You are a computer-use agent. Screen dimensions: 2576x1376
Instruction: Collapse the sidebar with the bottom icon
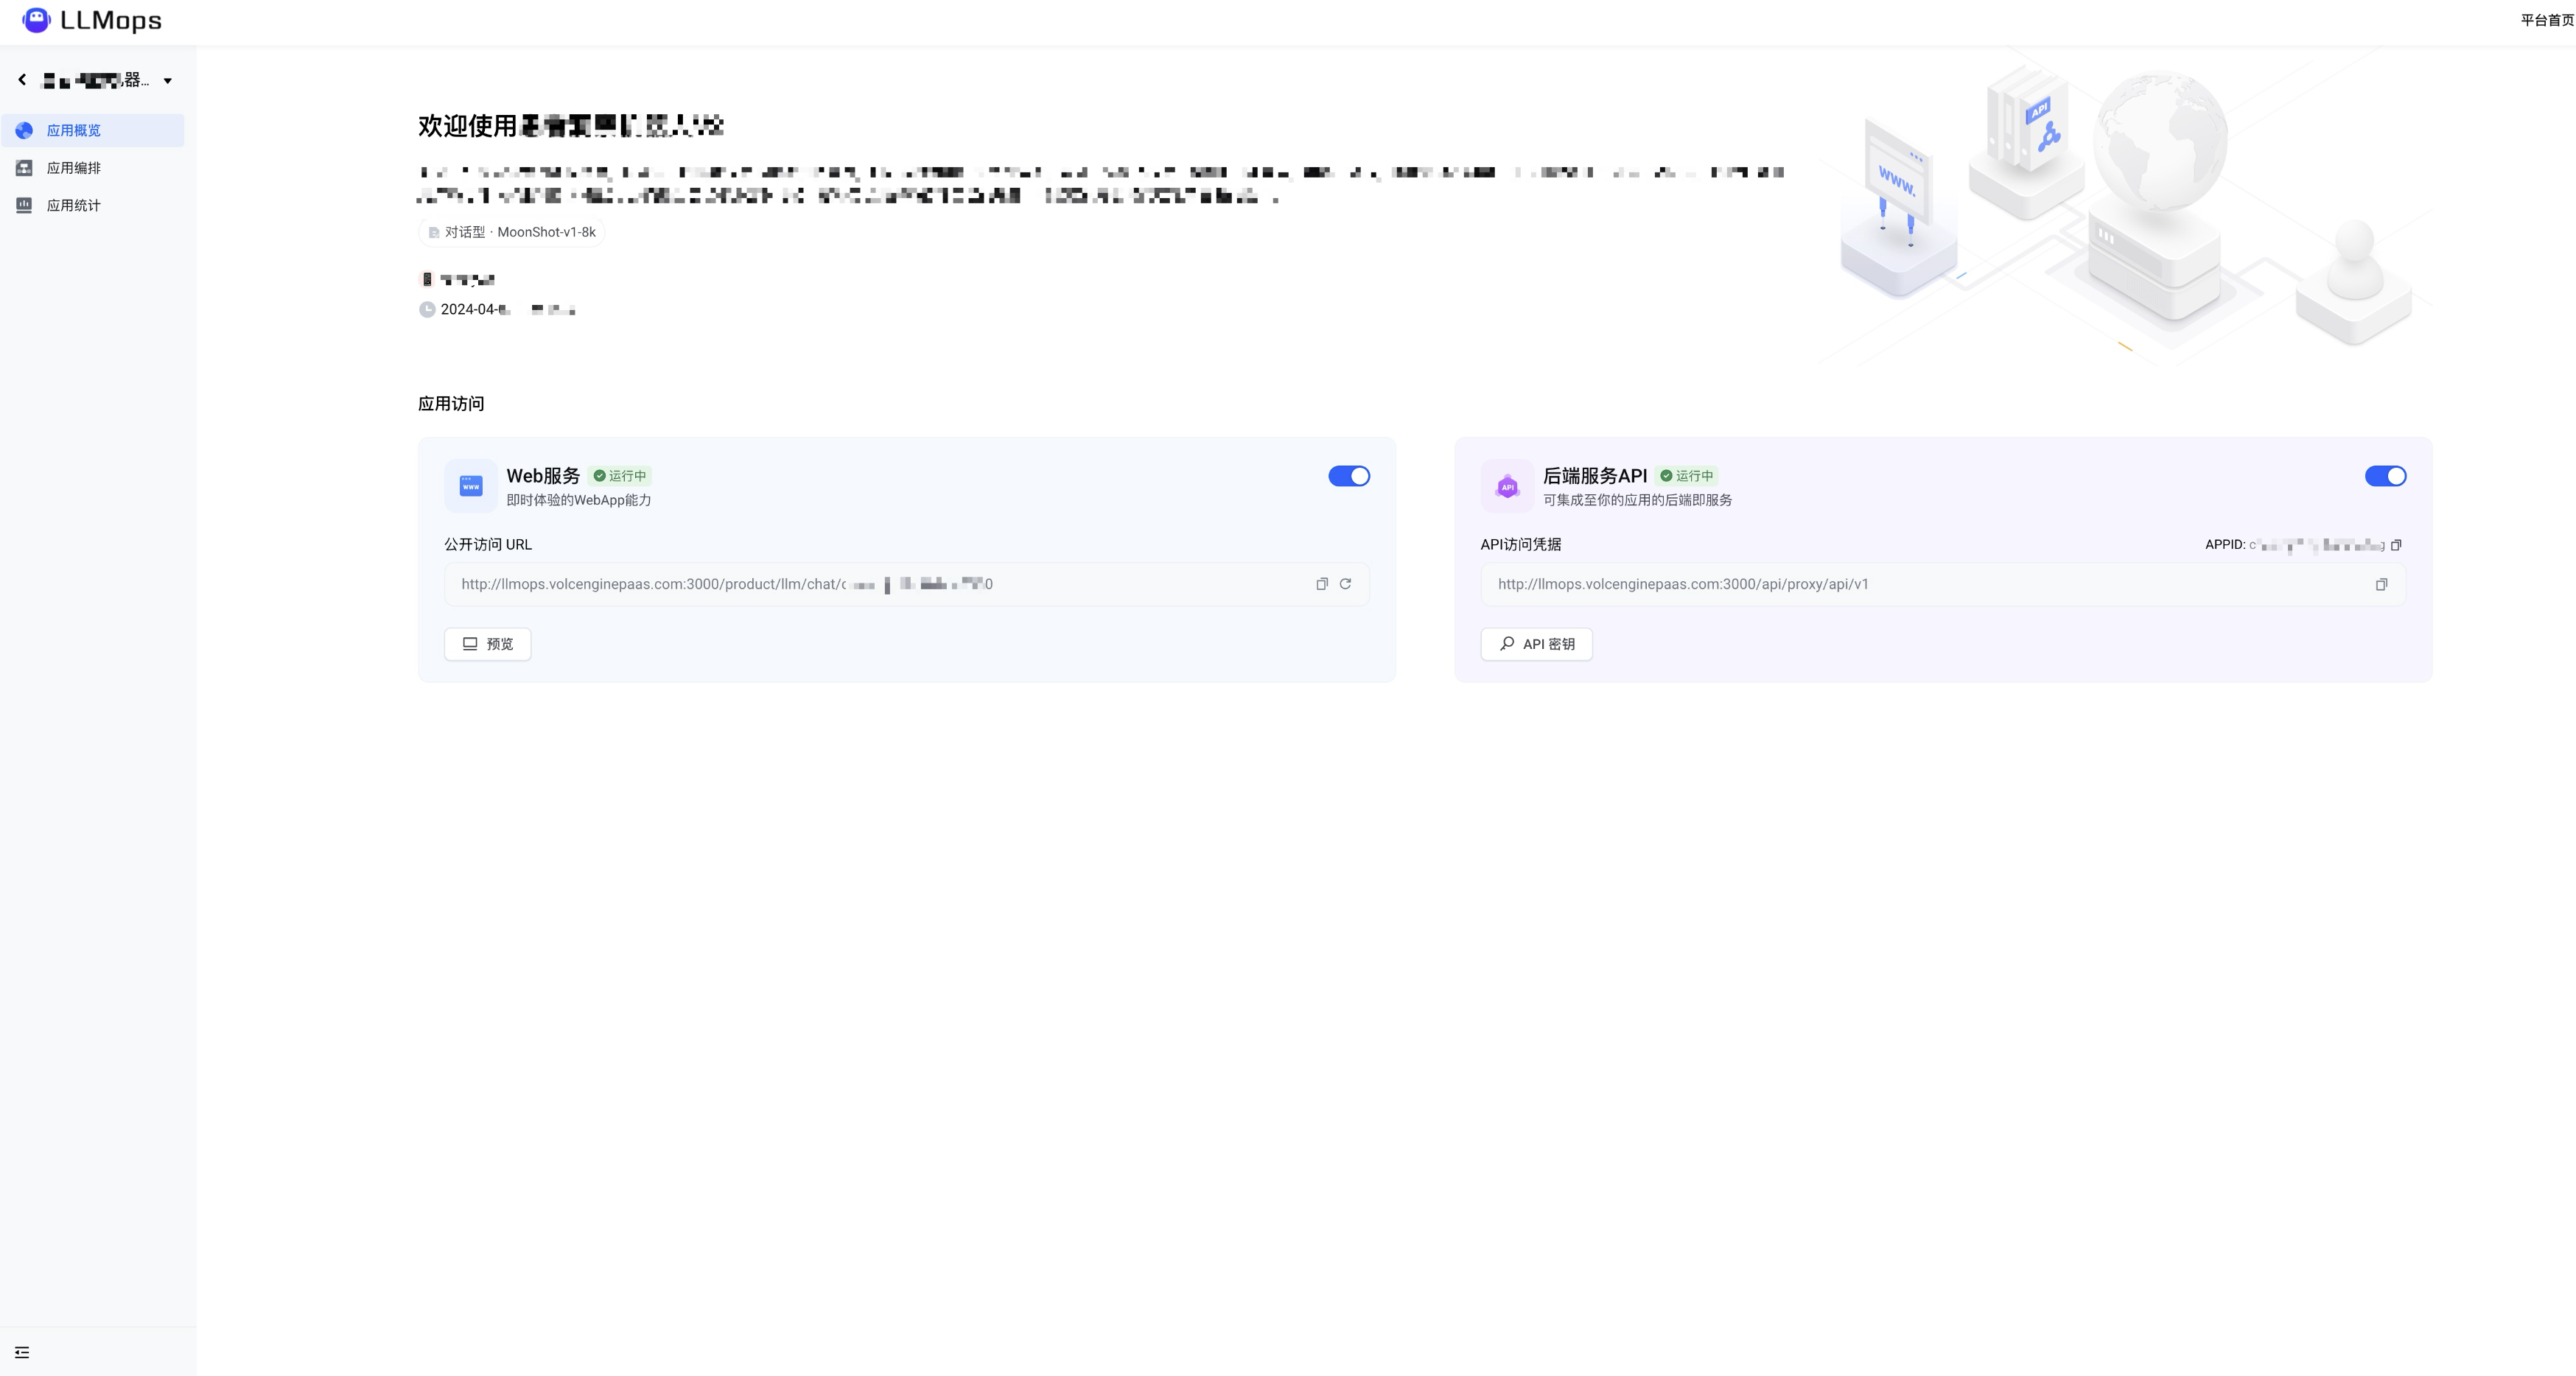pyautogui.click(x=22, y=1352)
